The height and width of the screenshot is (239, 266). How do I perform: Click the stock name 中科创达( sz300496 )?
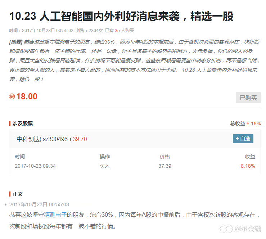click(x=44, y=139)
